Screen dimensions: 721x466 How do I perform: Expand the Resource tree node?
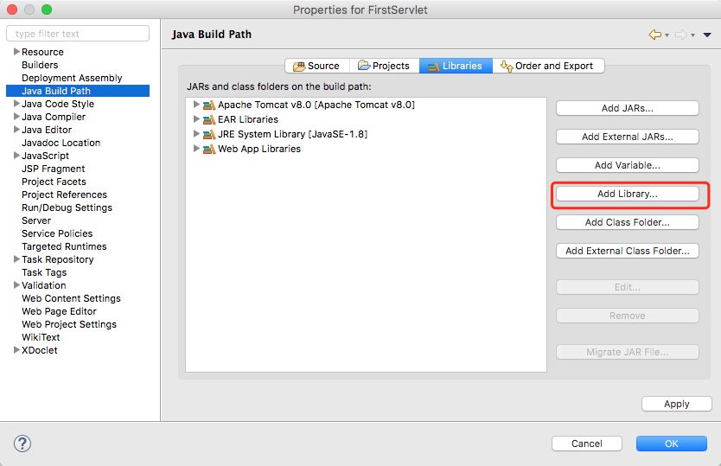(x=16, y=52)
